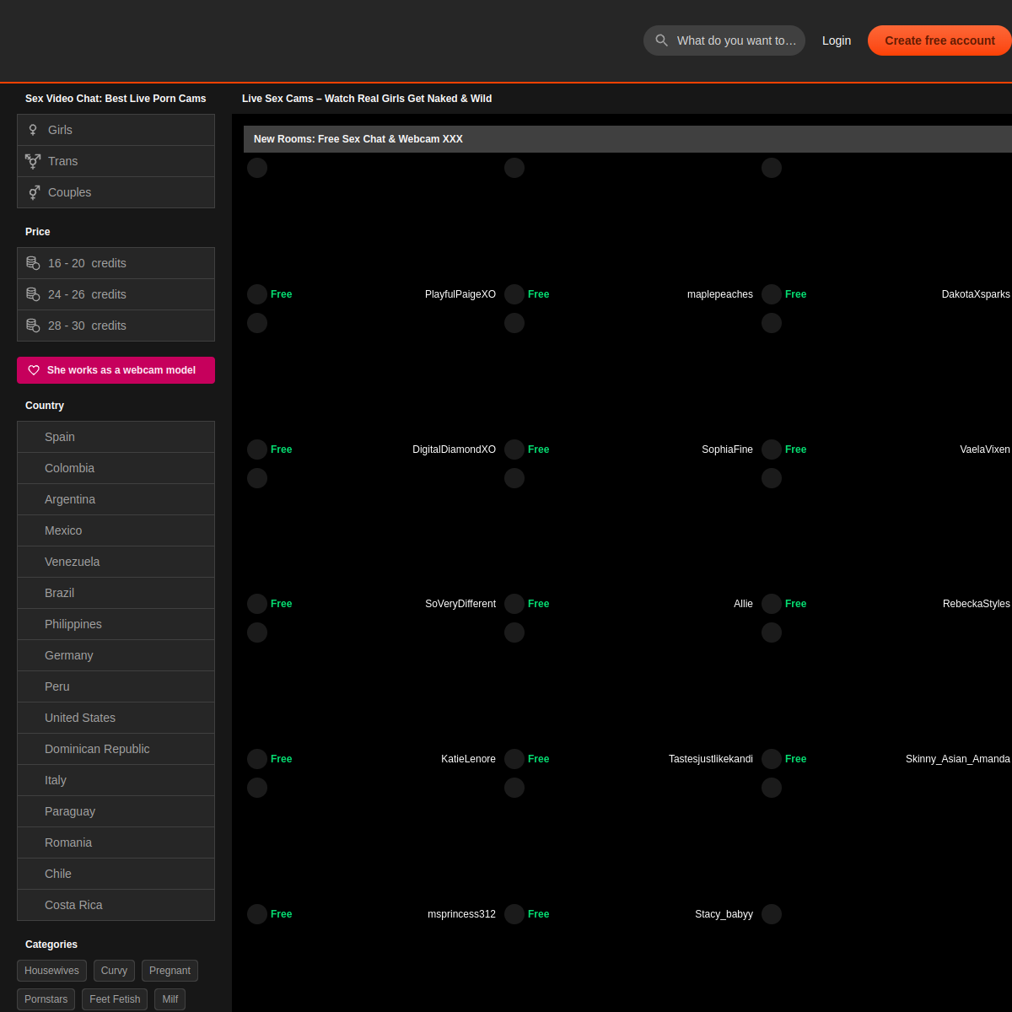Click the heart icon on the pink banner
Viewport: 1012px width, 1012px height.
pos(34,370)
